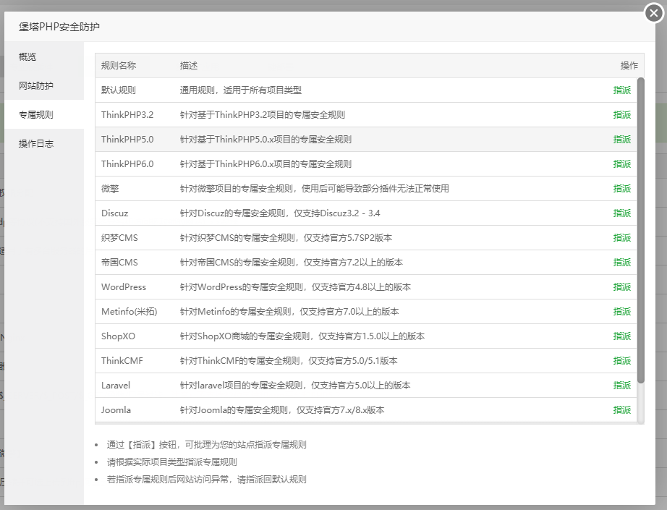
Task: Click the 帝国CMS 7.2以上 description text
Action: (x=291, y=263)
